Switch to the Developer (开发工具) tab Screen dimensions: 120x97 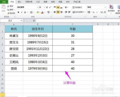pos(77,2)
